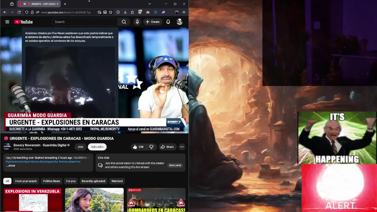Image resolution: width=377 pixels, height=212 pixels.
Task: Open a new tab with the plus button
Action: tap(65, 4)
